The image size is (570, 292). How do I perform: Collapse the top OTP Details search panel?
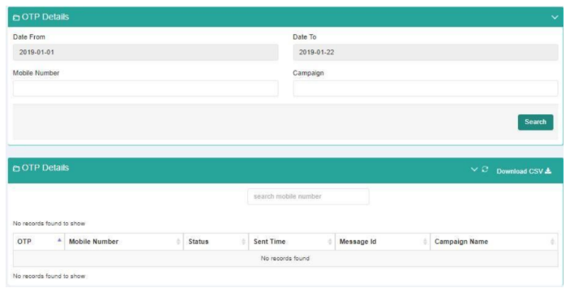click(555, 17)
